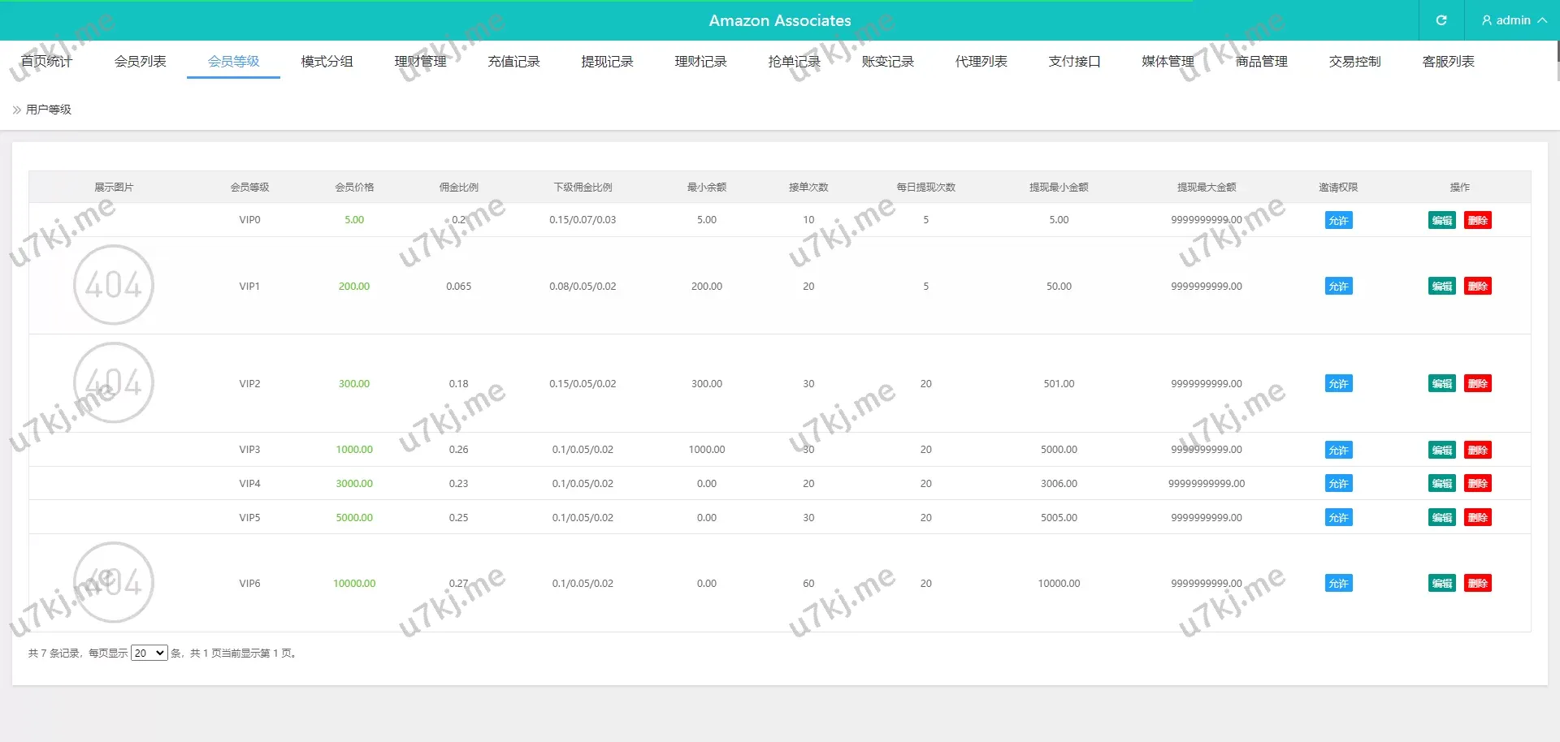Image resolution: width=1560 pixels, height=742 pixels.
Task: Click the 404 placeholder image for VIP6
Action: tap(114, 582)
